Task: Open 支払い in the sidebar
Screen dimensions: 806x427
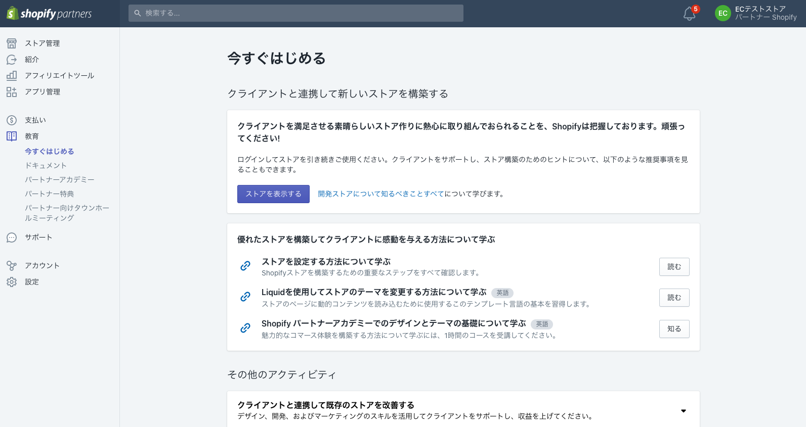Action: pos(35,120)
